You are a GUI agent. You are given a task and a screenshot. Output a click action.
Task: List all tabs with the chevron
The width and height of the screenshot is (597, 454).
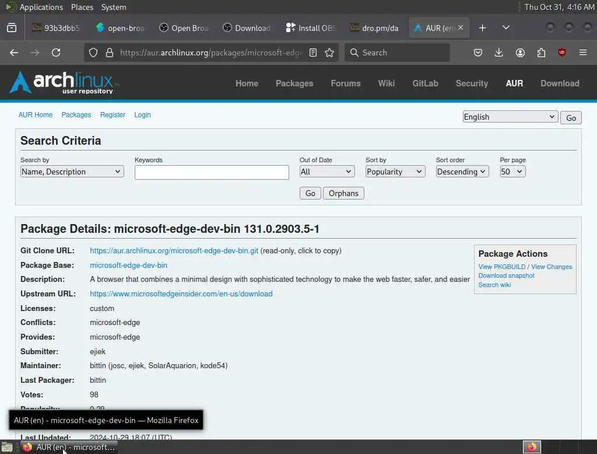(506, 28)
